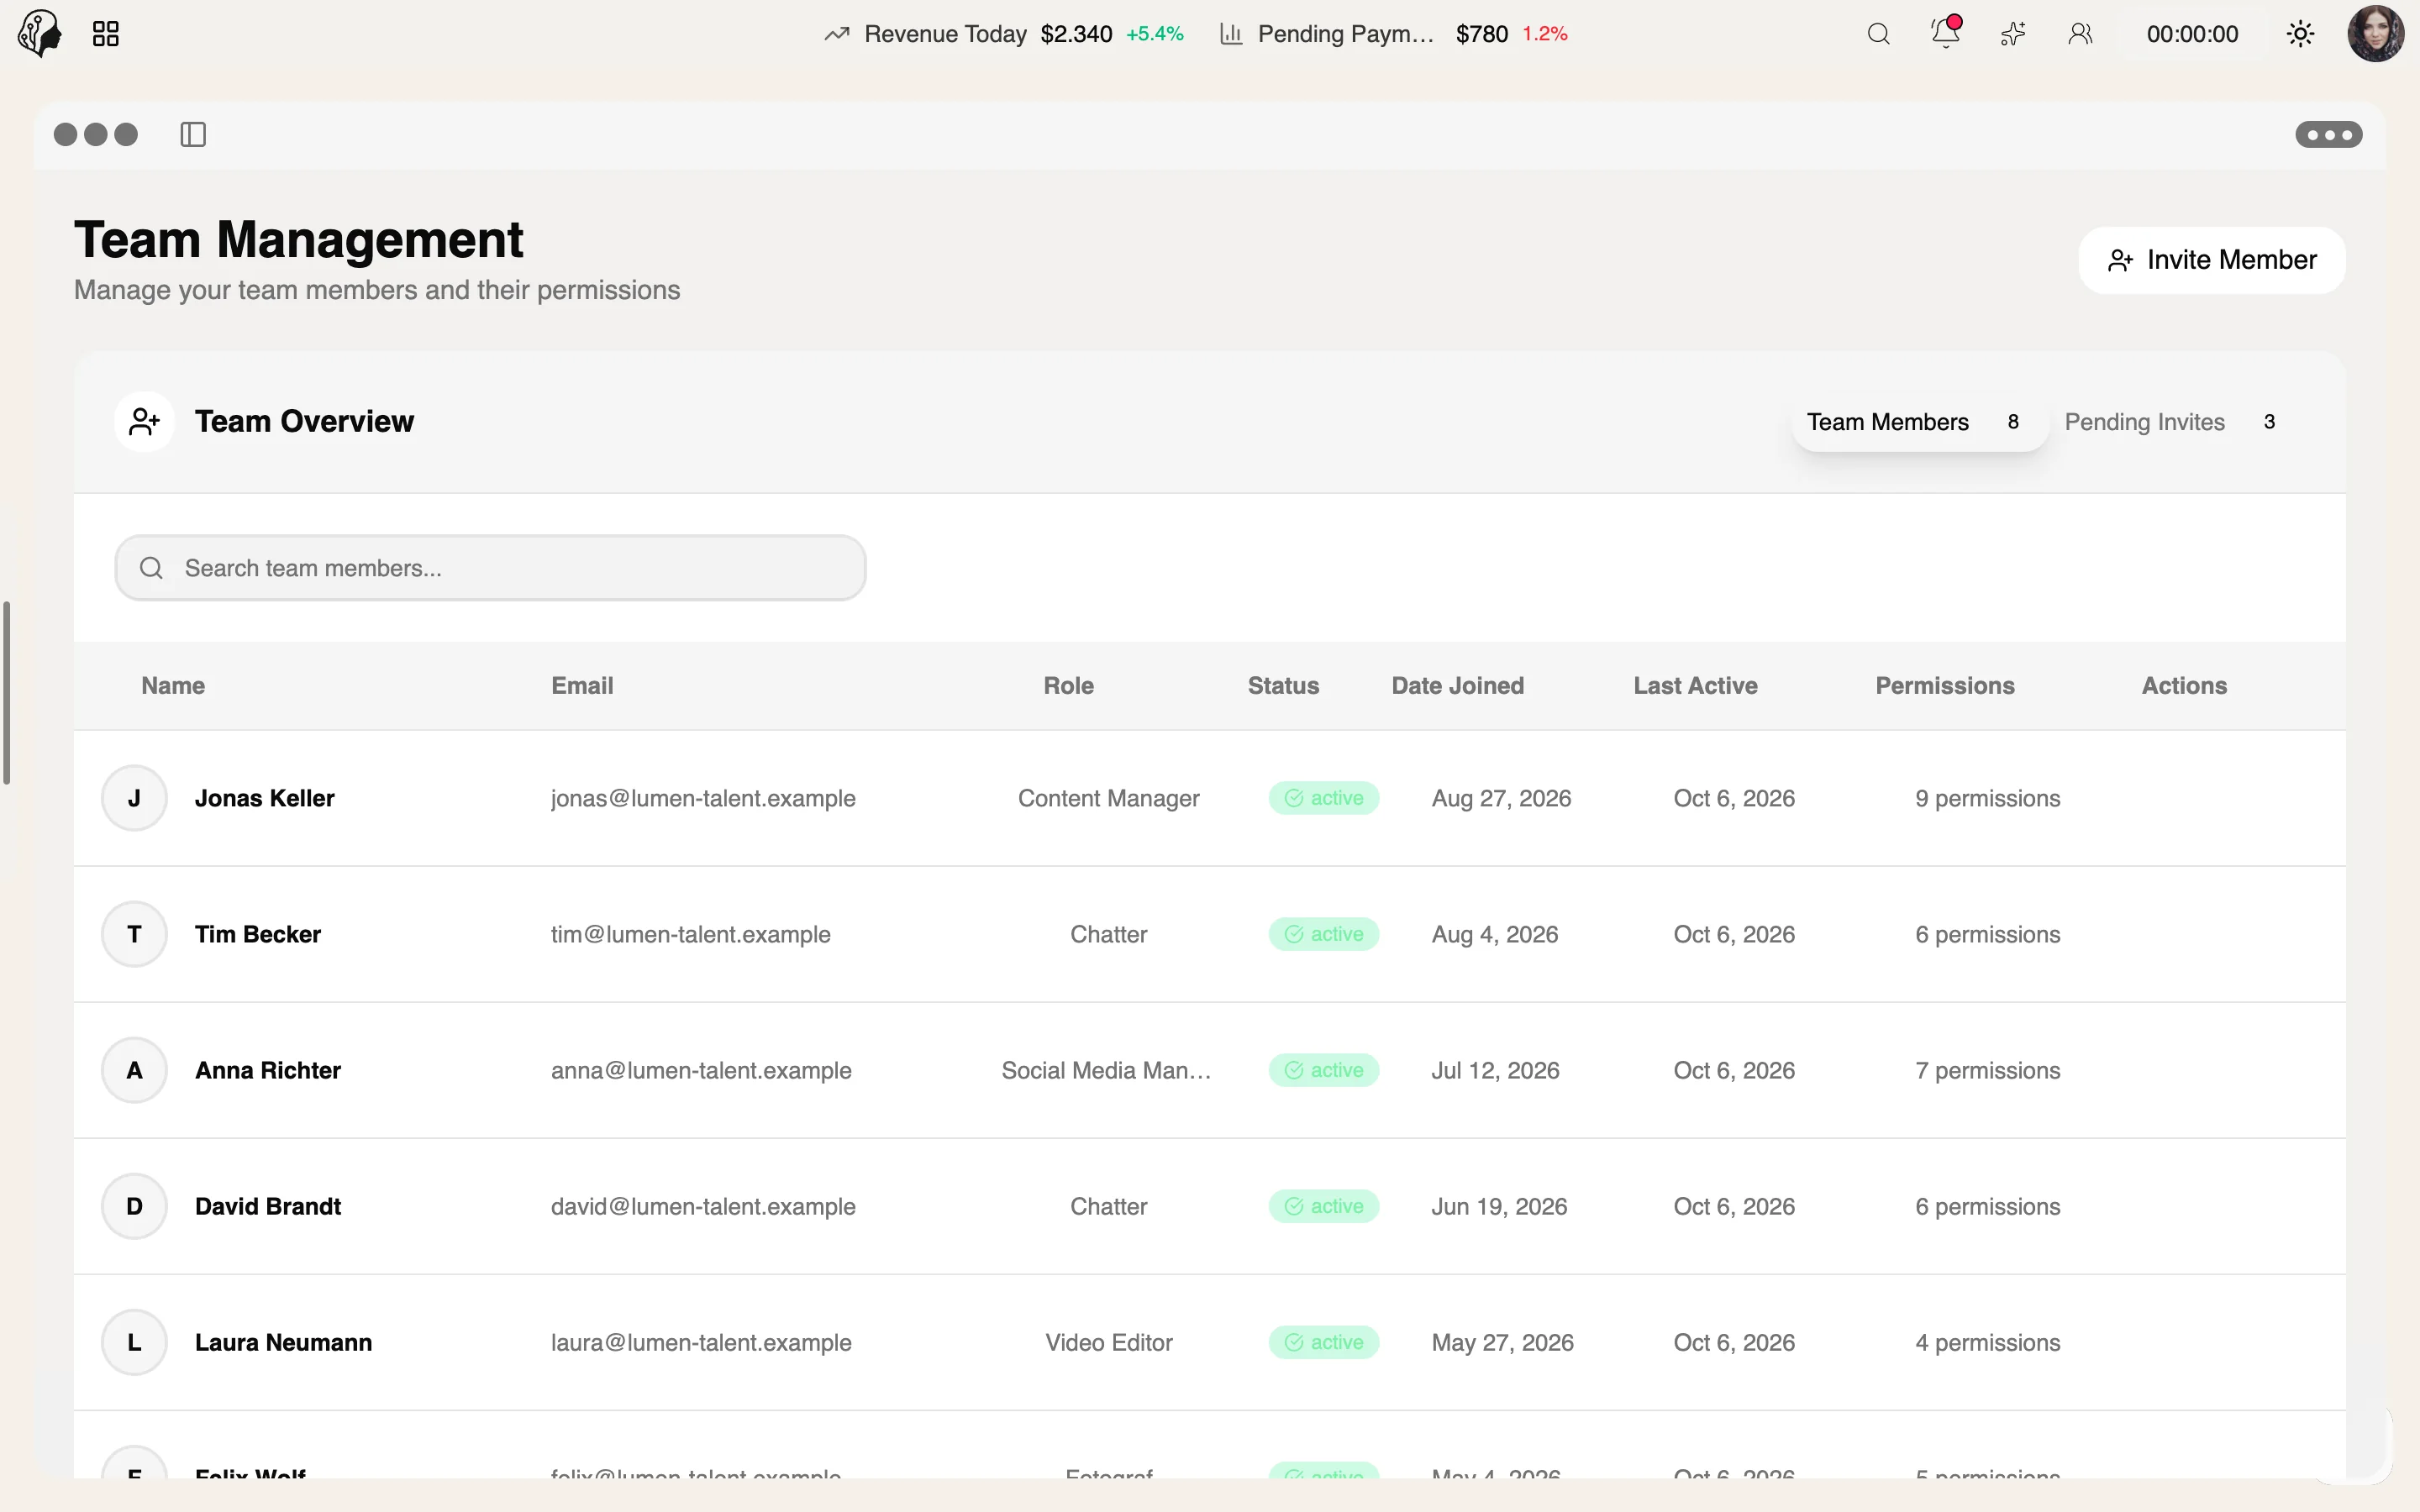Click the Invite Member button

coord(2212,260)
